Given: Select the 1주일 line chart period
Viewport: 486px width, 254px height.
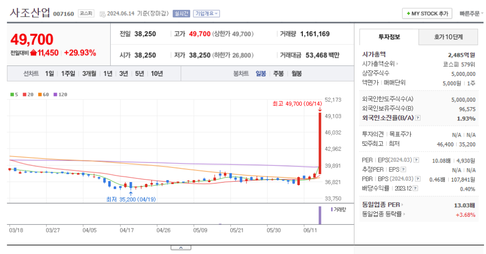Looking at the screenshot, I should click(68, 74).
